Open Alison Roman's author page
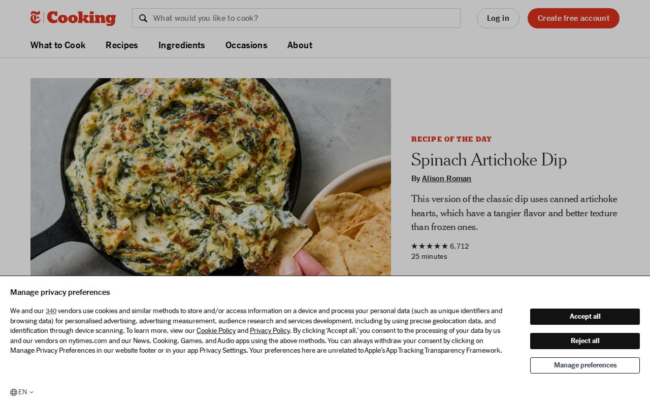Screen dimensions: 650x406 click(446, 178)
